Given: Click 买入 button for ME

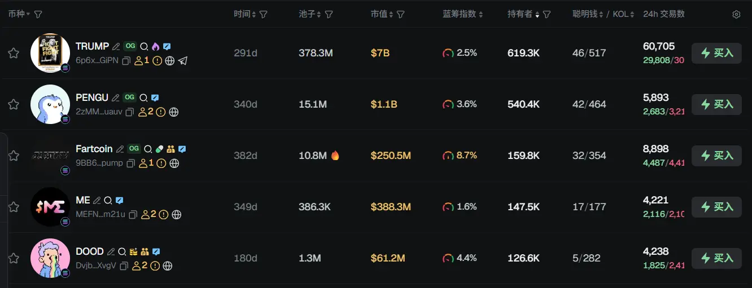Looking at the screenshot, I should [x=716, y=207].
